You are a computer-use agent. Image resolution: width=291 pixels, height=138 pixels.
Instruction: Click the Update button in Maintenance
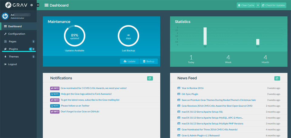coord(129,61)
